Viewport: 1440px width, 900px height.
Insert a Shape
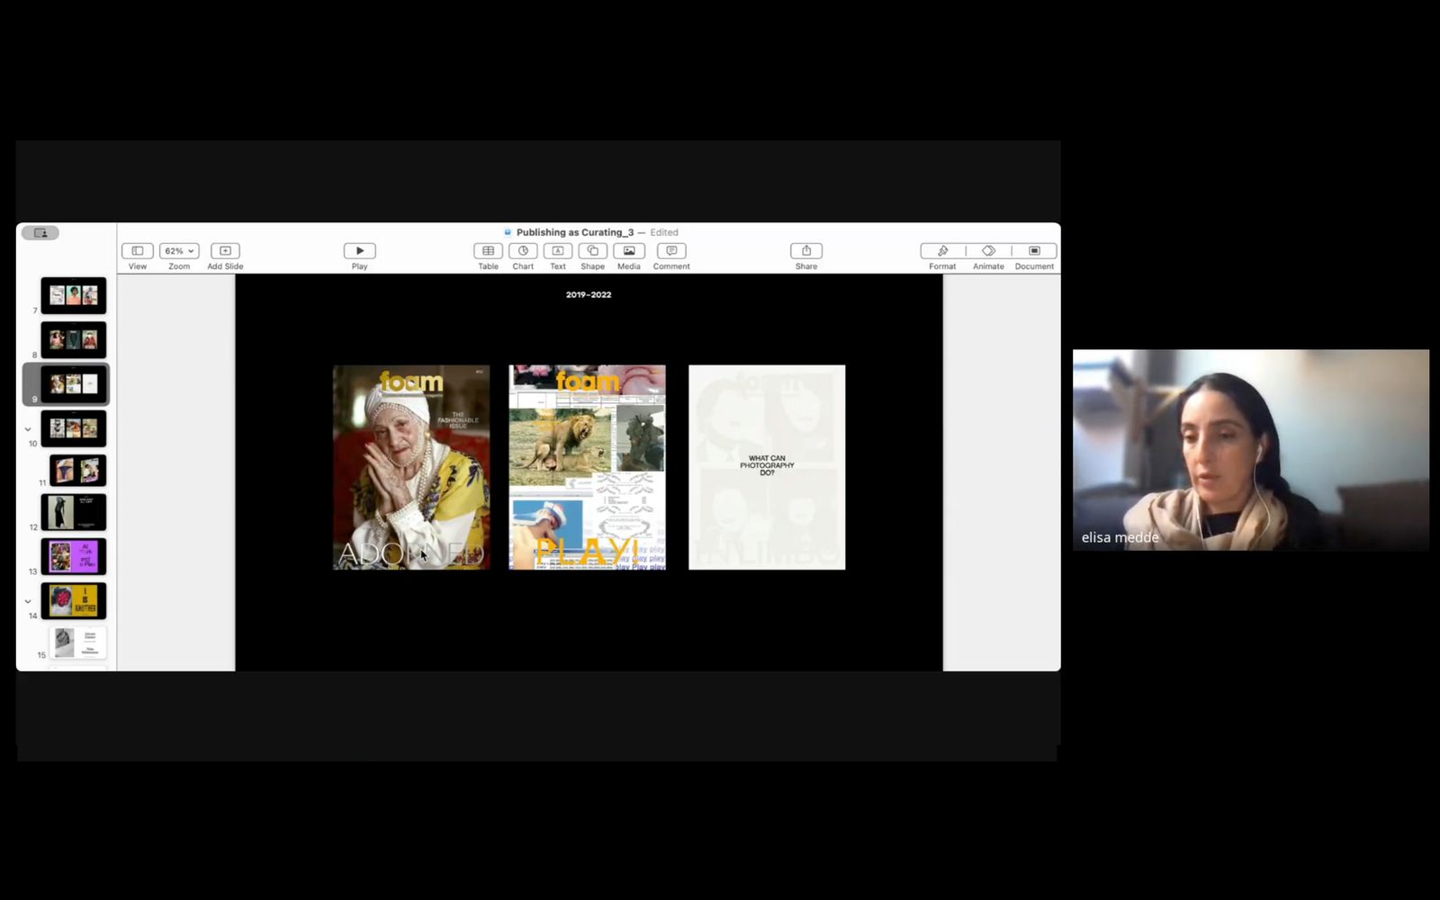tap(592, 251)
